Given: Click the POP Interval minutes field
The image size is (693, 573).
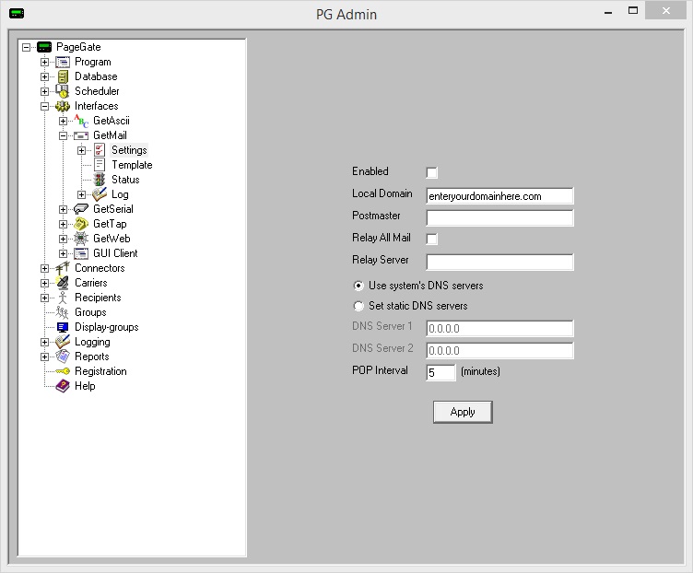Looking at the screenshot, I should pyautogui.click(x=440, y=372).
